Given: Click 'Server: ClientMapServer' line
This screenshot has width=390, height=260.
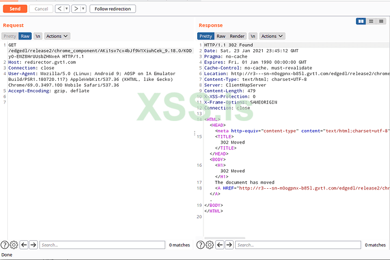Looking at the screenshot, I should pyautogui.click(x=235, y=85).
